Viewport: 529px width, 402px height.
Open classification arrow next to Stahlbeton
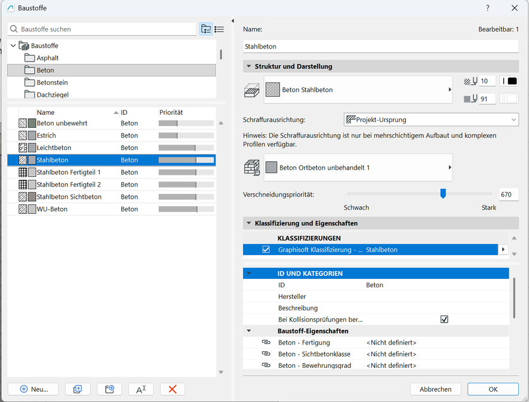[503, 250]
